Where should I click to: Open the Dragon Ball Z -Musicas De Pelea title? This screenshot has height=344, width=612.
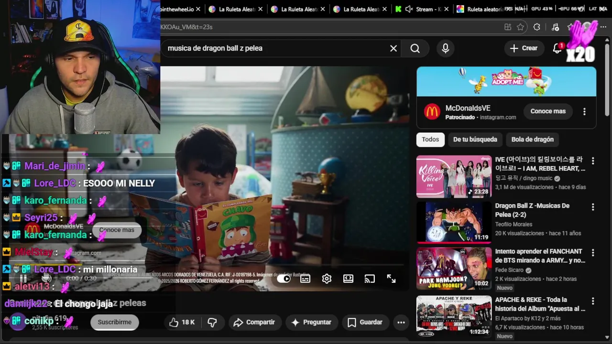(532, 210)
